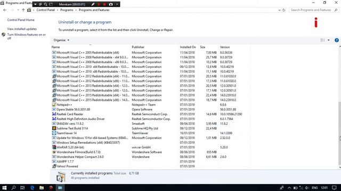The image size is (341, 191).
Task: Click the ENG language indicator
Action: 315,187
